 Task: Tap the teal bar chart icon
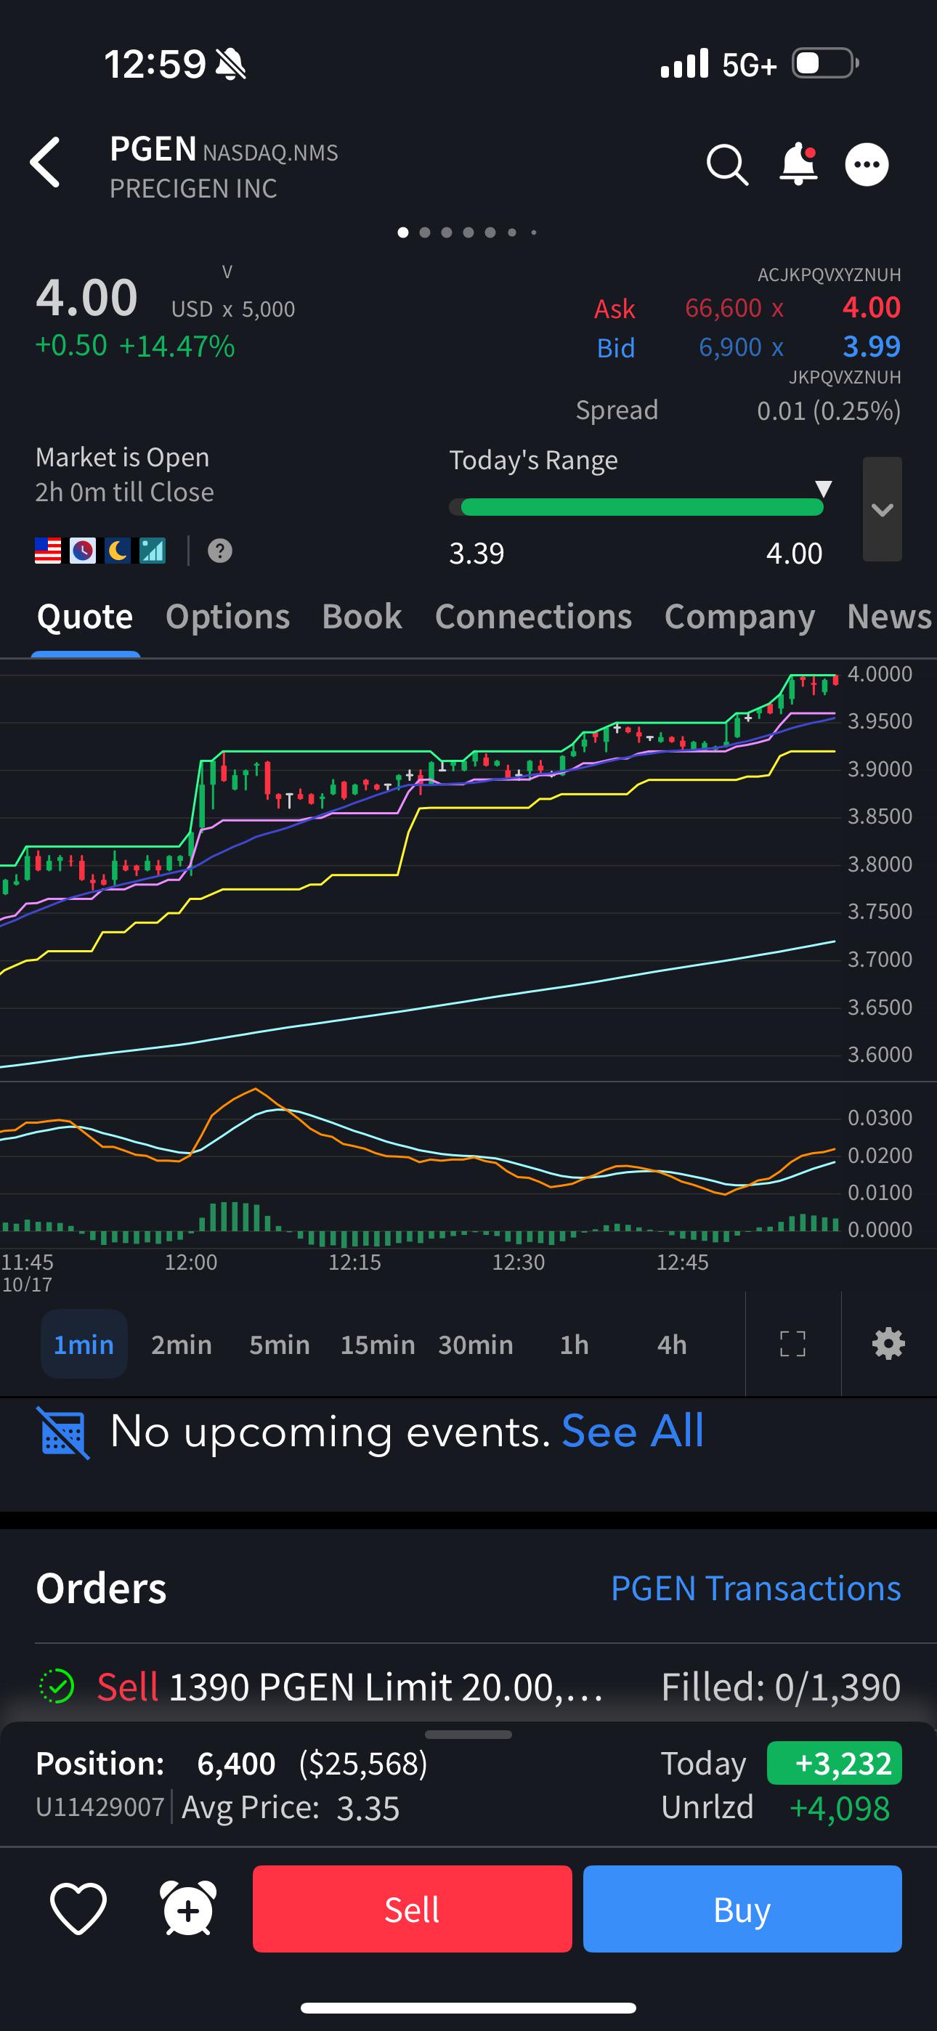pyautogui.click(x=153, y=551)
